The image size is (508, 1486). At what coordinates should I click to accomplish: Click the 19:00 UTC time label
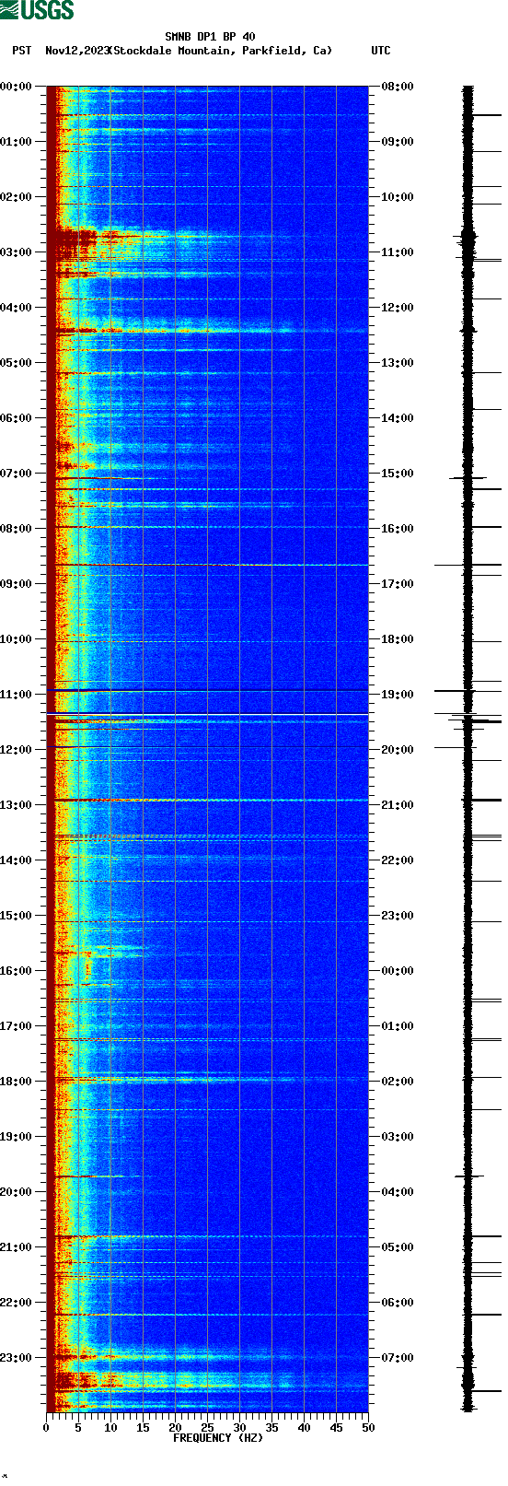(398, 695)
